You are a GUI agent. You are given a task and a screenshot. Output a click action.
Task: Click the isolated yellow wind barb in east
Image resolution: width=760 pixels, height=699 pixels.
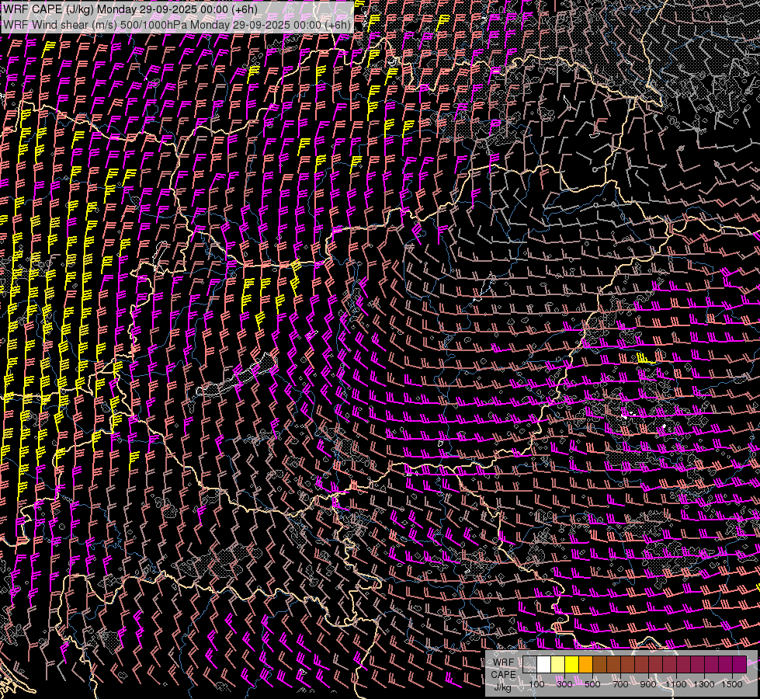pos(644,359)
